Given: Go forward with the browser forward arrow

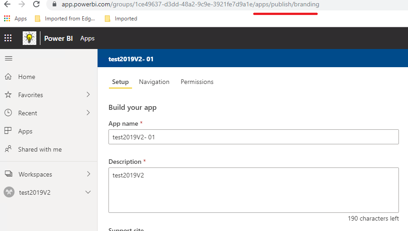Looking at the screenshot, I should point(22,4).
